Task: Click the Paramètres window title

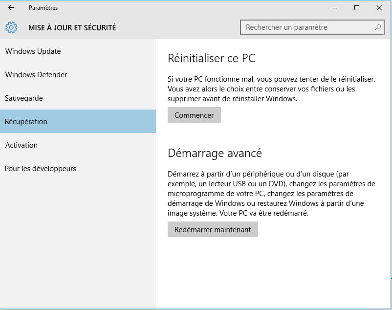Action: click(x=43, y=8)
